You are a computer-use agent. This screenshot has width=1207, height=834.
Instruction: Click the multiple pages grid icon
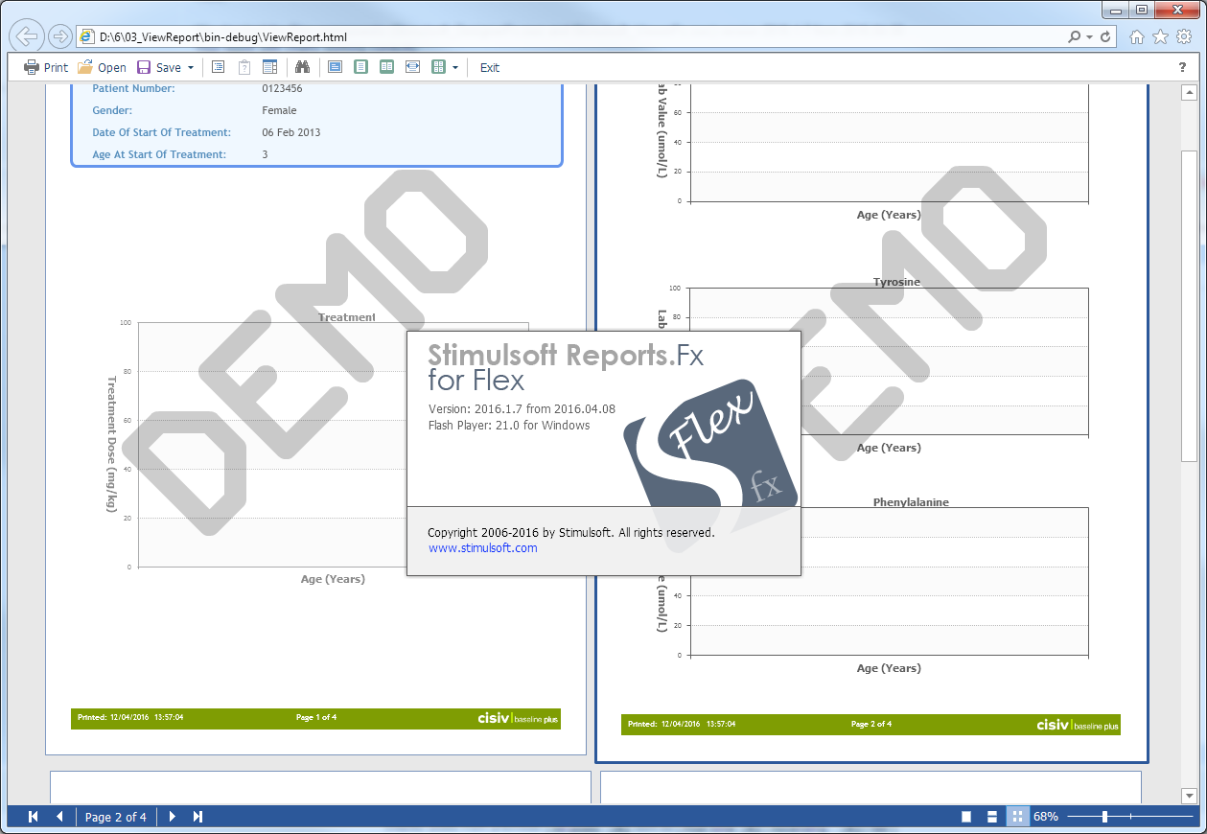click(x=438, y=67)
